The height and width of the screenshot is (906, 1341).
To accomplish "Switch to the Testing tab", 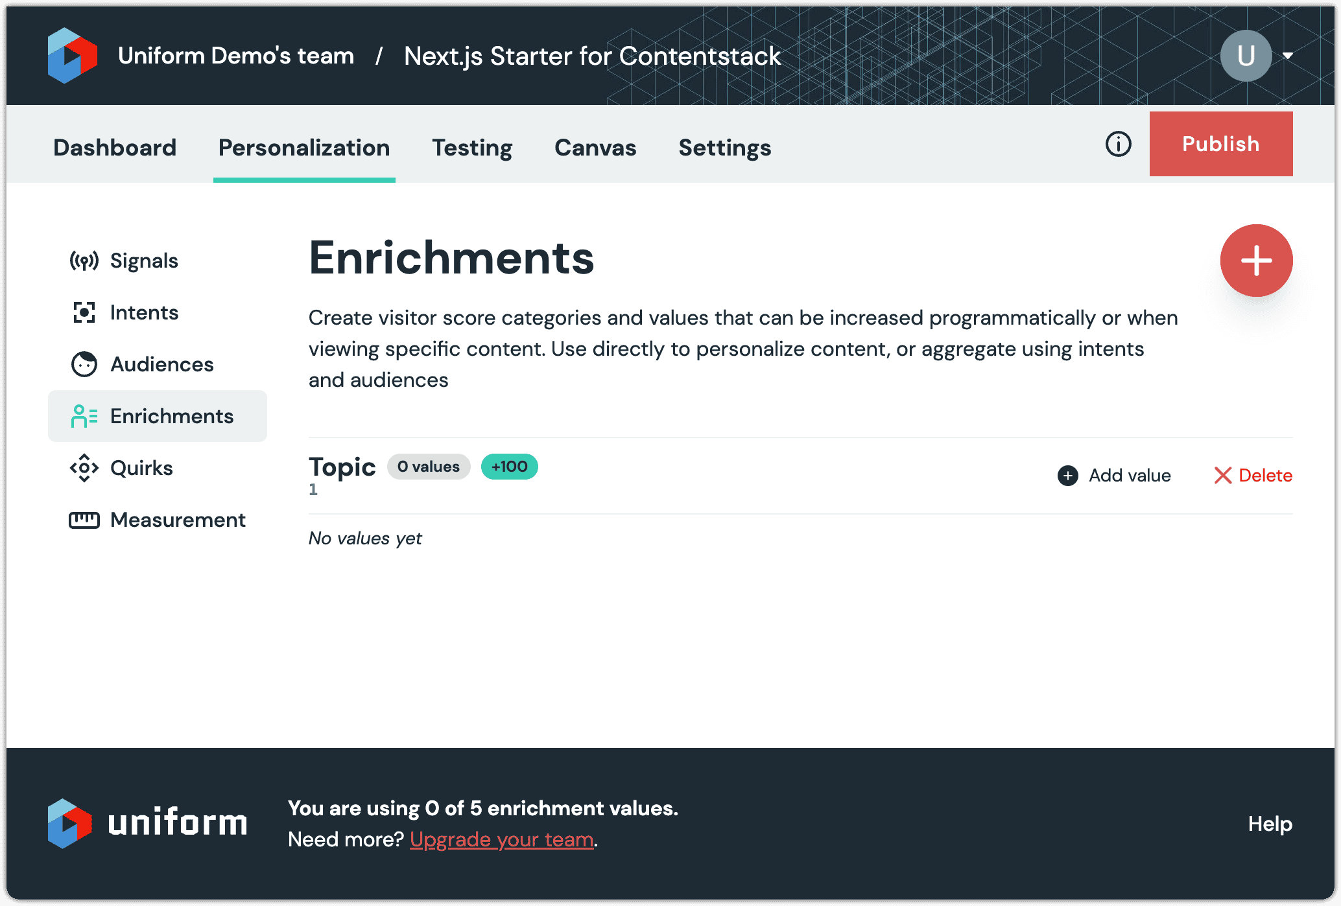I will (472, 148).
